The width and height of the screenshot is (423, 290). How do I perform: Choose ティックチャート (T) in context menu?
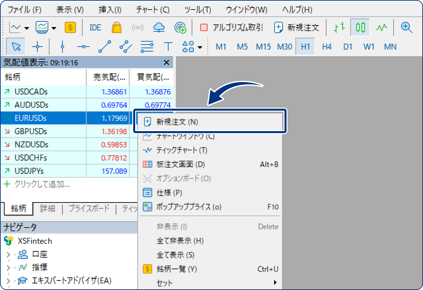[210, 150]
